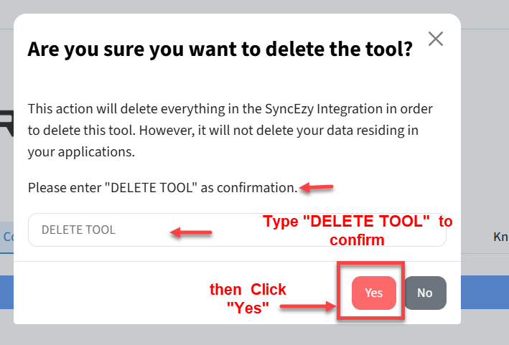Click the red "then Click Yes" annotation
The width and height of the screenshot is (509, 345).
click(x=248, y=298)
